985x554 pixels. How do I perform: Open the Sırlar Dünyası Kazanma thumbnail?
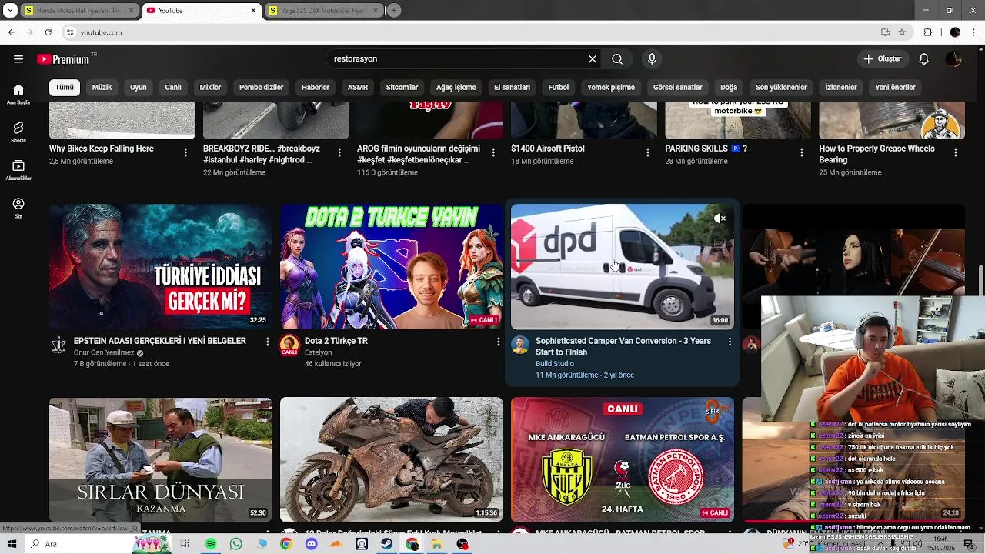pyautogui.click(x=160, y=460)
